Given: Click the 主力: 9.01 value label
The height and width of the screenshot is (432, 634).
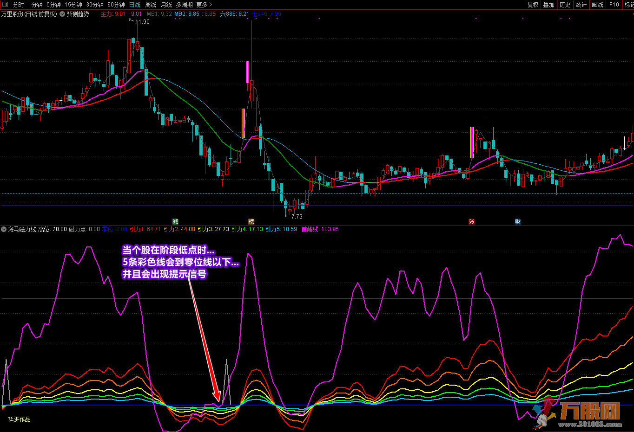Looking at the screenshot, I should pyautogui.click(x=113, y=14).
